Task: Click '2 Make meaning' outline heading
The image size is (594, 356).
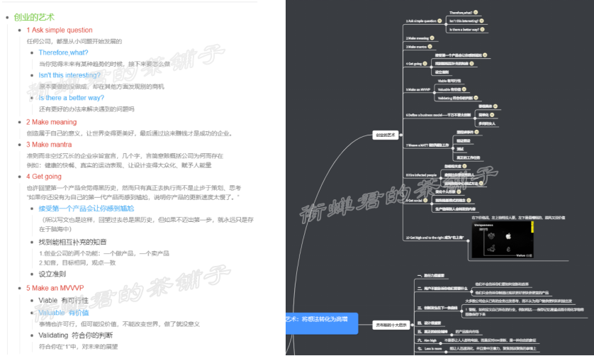Action: point(51,122)
